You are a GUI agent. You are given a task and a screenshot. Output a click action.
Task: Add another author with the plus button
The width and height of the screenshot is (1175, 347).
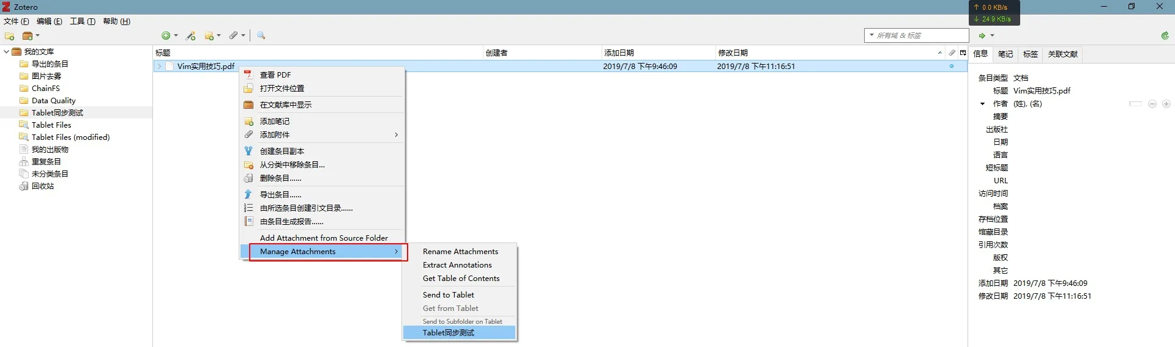[x=1166, y=104]
